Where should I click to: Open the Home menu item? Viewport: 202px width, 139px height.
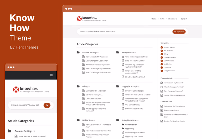pos(154,19)
